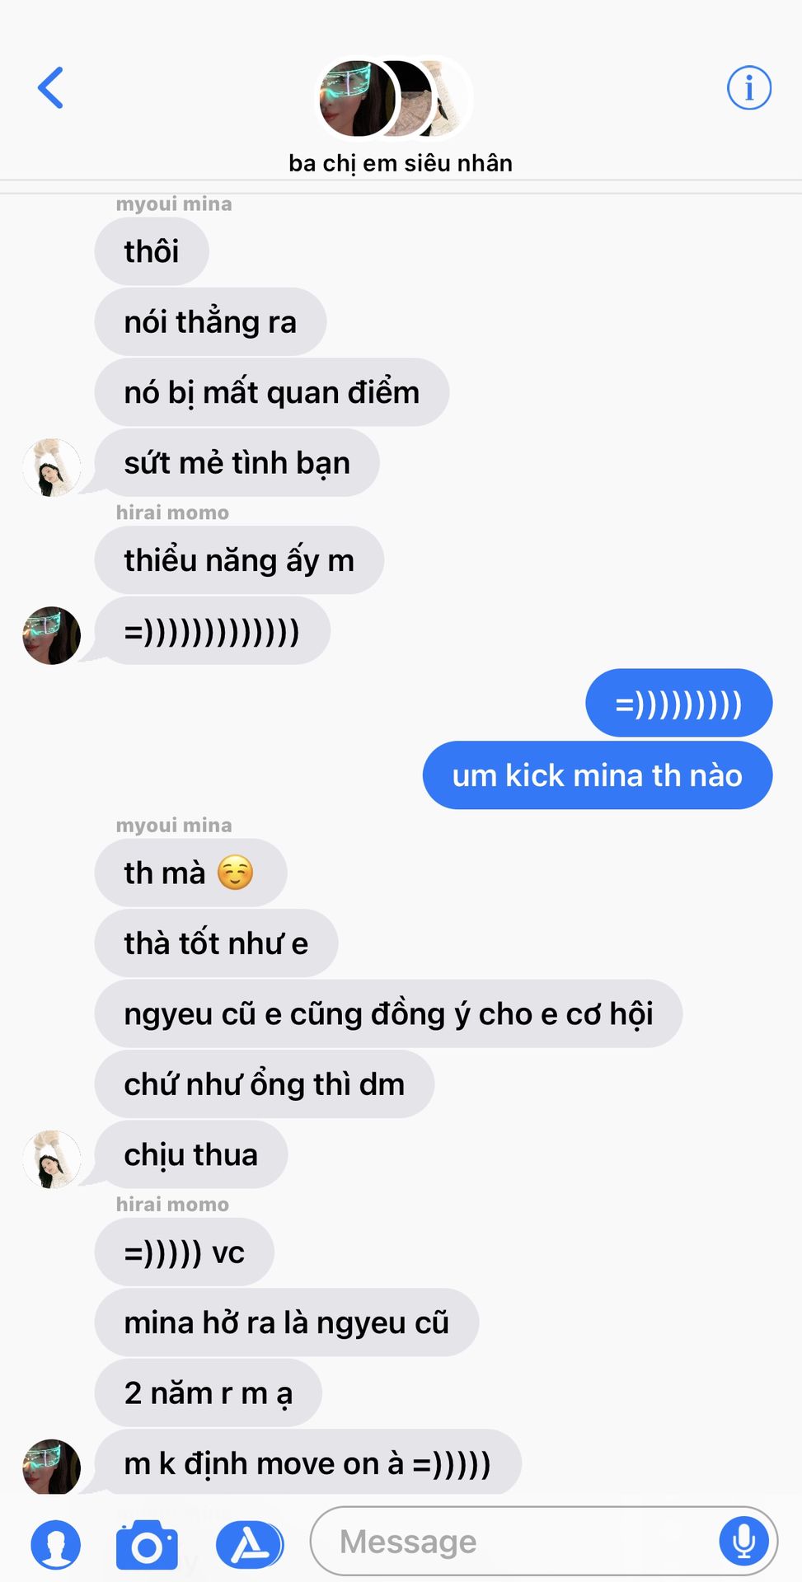Tap the 'ngyeu cũ e cũng đồng ý' message
802x1582 pixels.
pos(388,1013)
